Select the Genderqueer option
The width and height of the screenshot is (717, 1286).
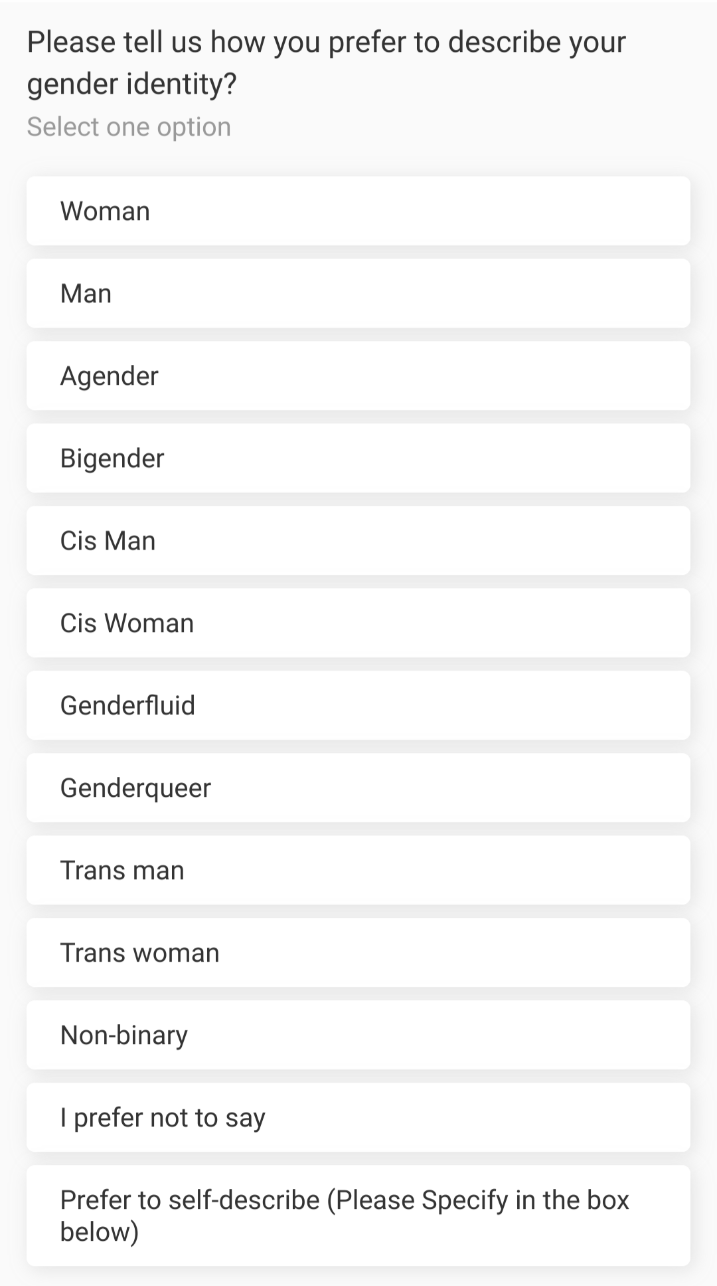[x=358, y=788]
